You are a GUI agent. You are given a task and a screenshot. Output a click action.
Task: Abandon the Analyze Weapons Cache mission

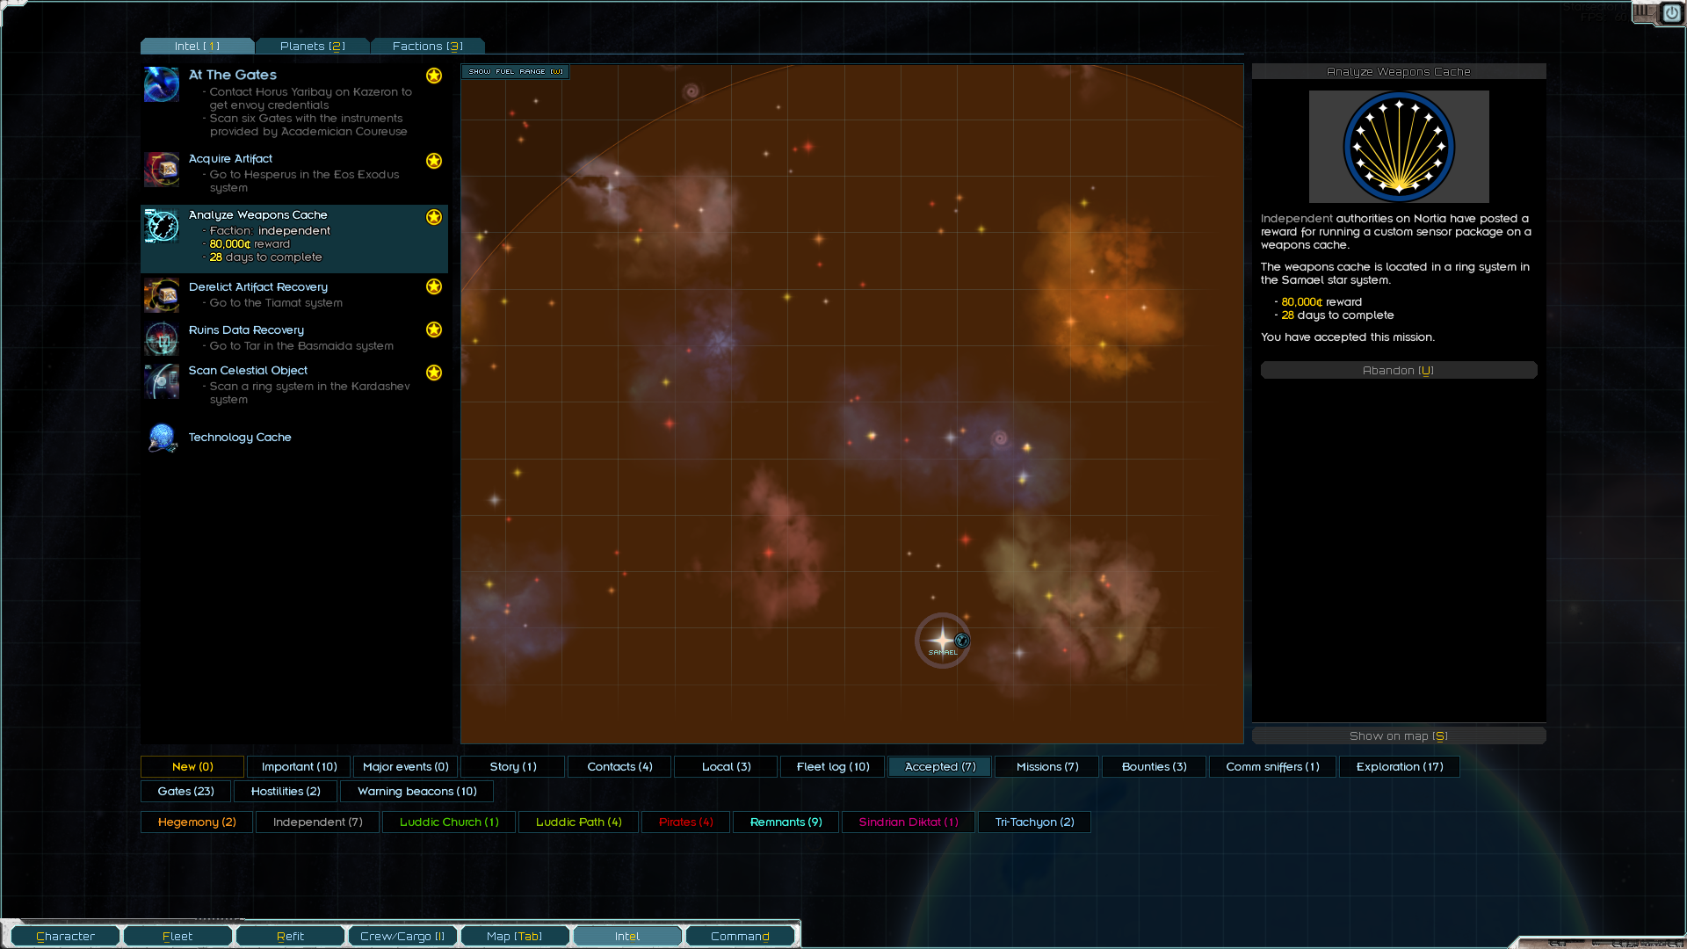(1399, 370)
